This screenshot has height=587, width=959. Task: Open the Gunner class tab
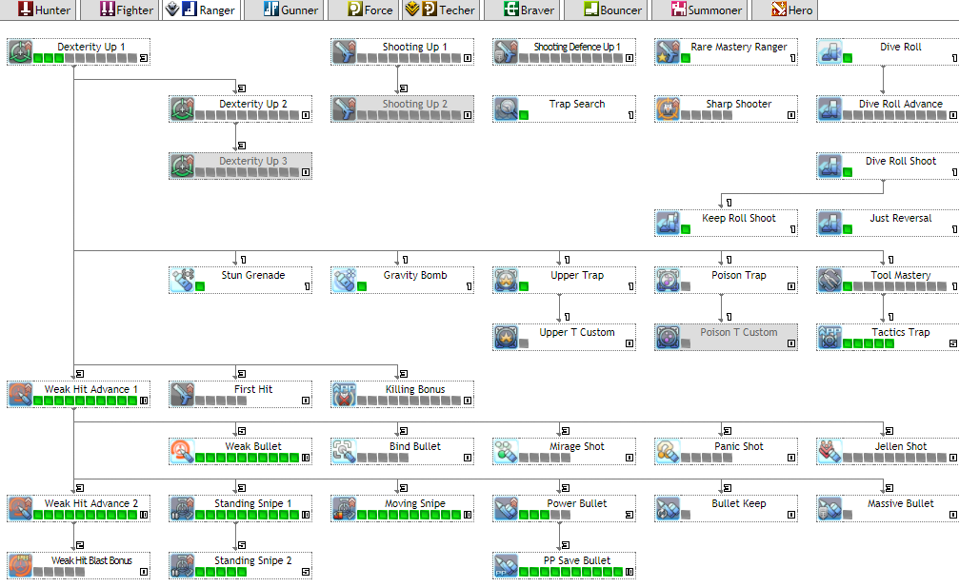point(290,10)
